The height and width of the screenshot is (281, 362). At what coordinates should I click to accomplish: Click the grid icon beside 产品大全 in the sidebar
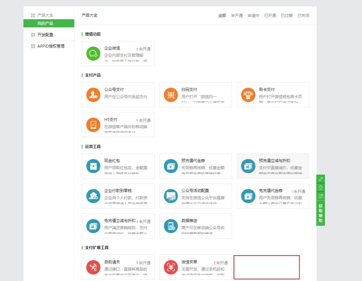(x=33, y=15)
